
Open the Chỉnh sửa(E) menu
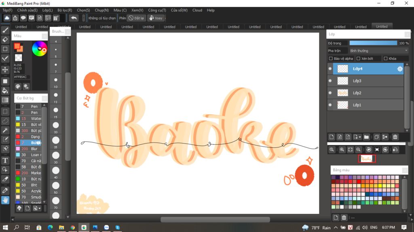[x=27, y=10]
